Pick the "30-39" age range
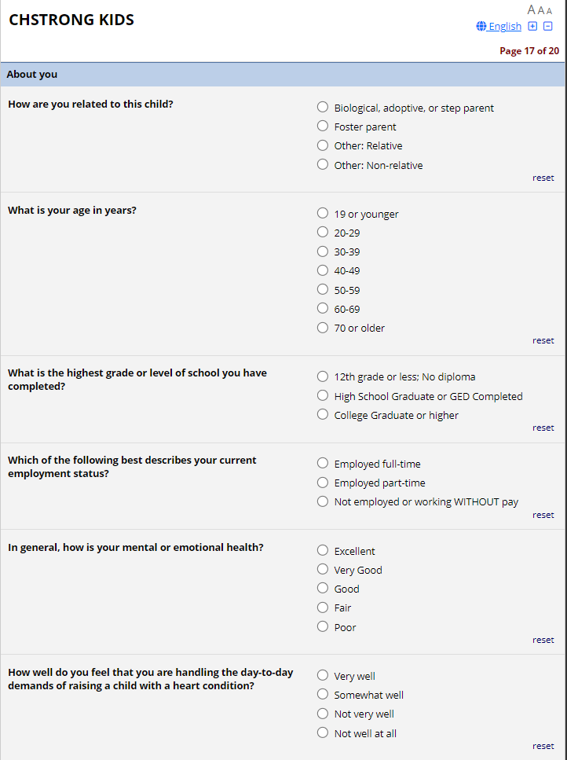The width and height of the screenshot is (567, 760). point(323,251)
